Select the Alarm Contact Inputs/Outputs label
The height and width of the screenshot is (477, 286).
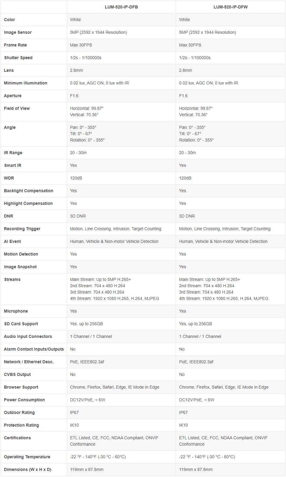(x=34, y=349)
